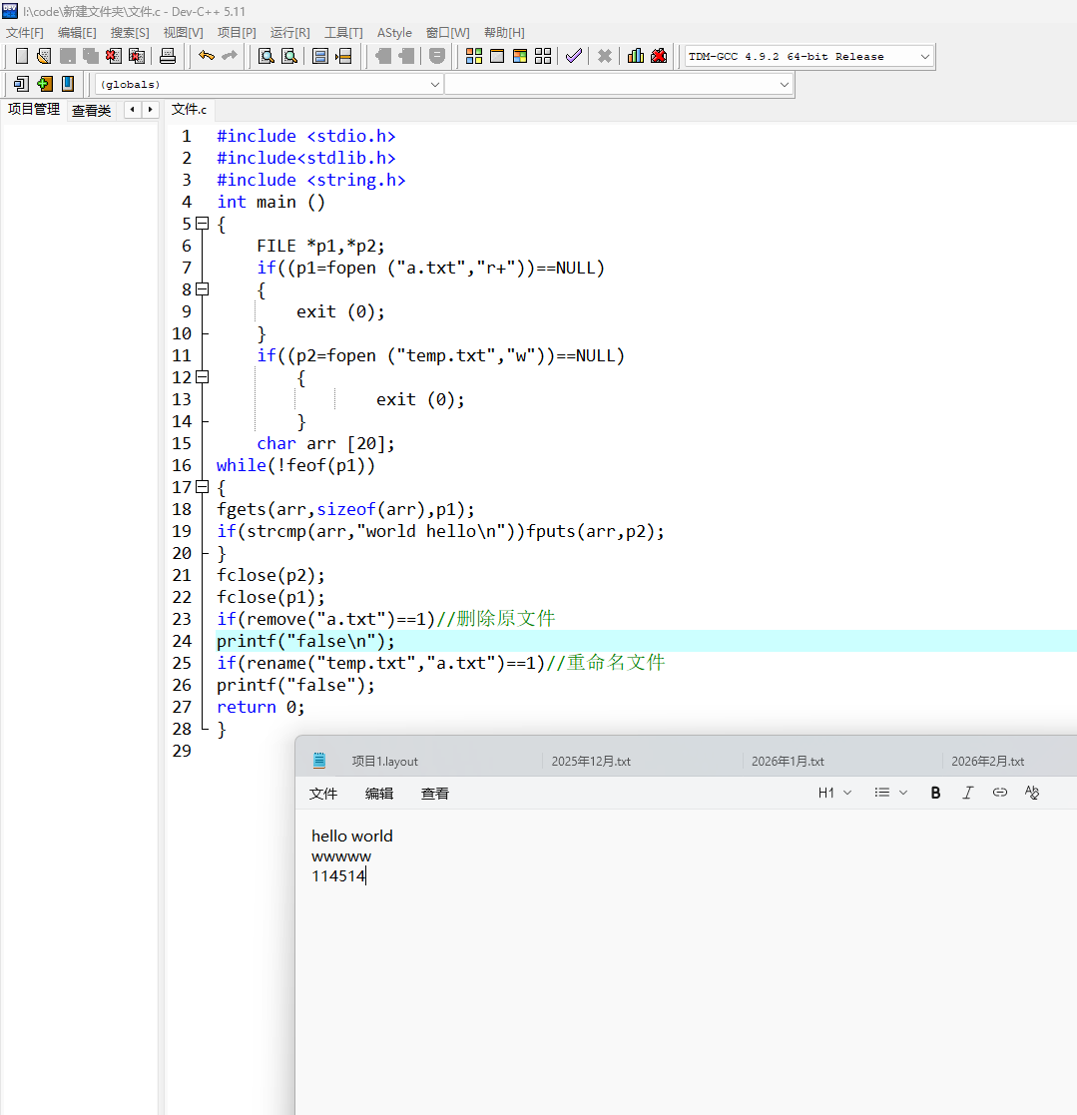
Task: Clear formatting in Notepad toolbar
Action: 1032,793
